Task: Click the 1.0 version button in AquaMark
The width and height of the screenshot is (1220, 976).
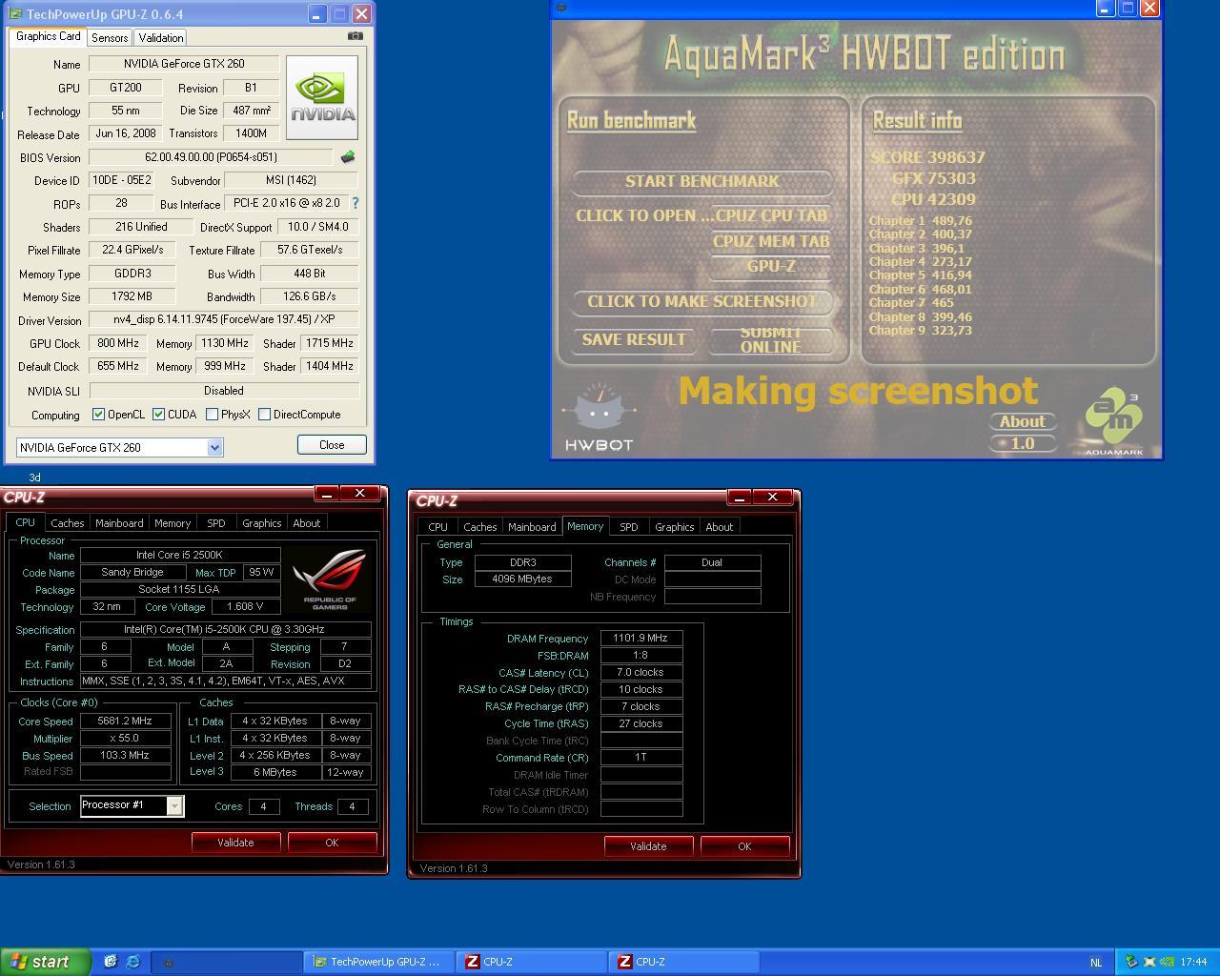Action: pyautogui.click(x=1022, y=443)
